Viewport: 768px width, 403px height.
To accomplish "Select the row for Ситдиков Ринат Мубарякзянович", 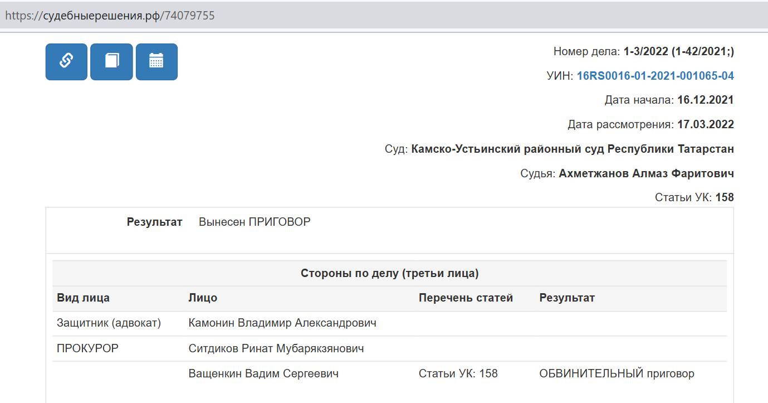I will tap(389, 349).
